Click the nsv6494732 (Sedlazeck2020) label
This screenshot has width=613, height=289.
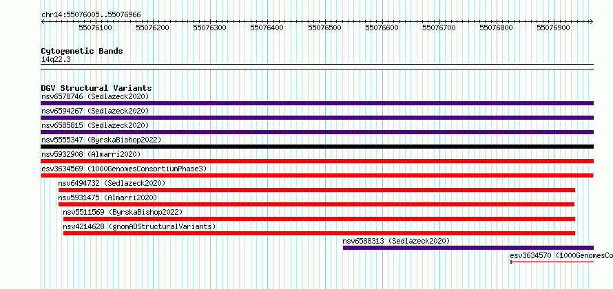pos(112,183)
